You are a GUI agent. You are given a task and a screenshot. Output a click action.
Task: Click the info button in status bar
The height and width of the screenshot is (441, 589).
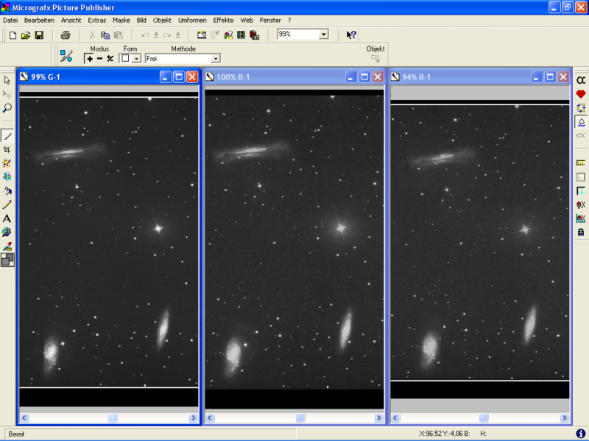[580, 434]
